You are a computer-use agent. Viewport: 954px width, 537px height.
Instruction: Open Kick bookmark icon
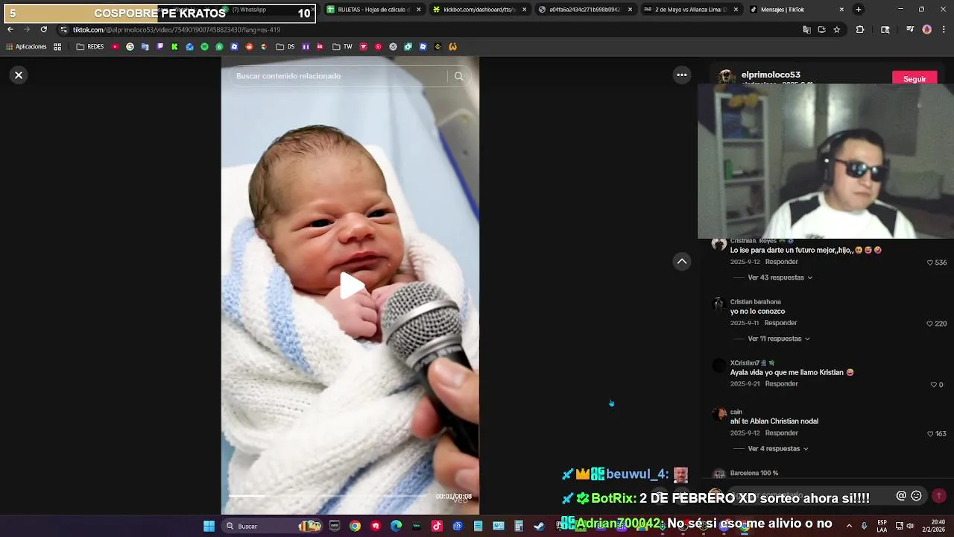tap(174, 46)
